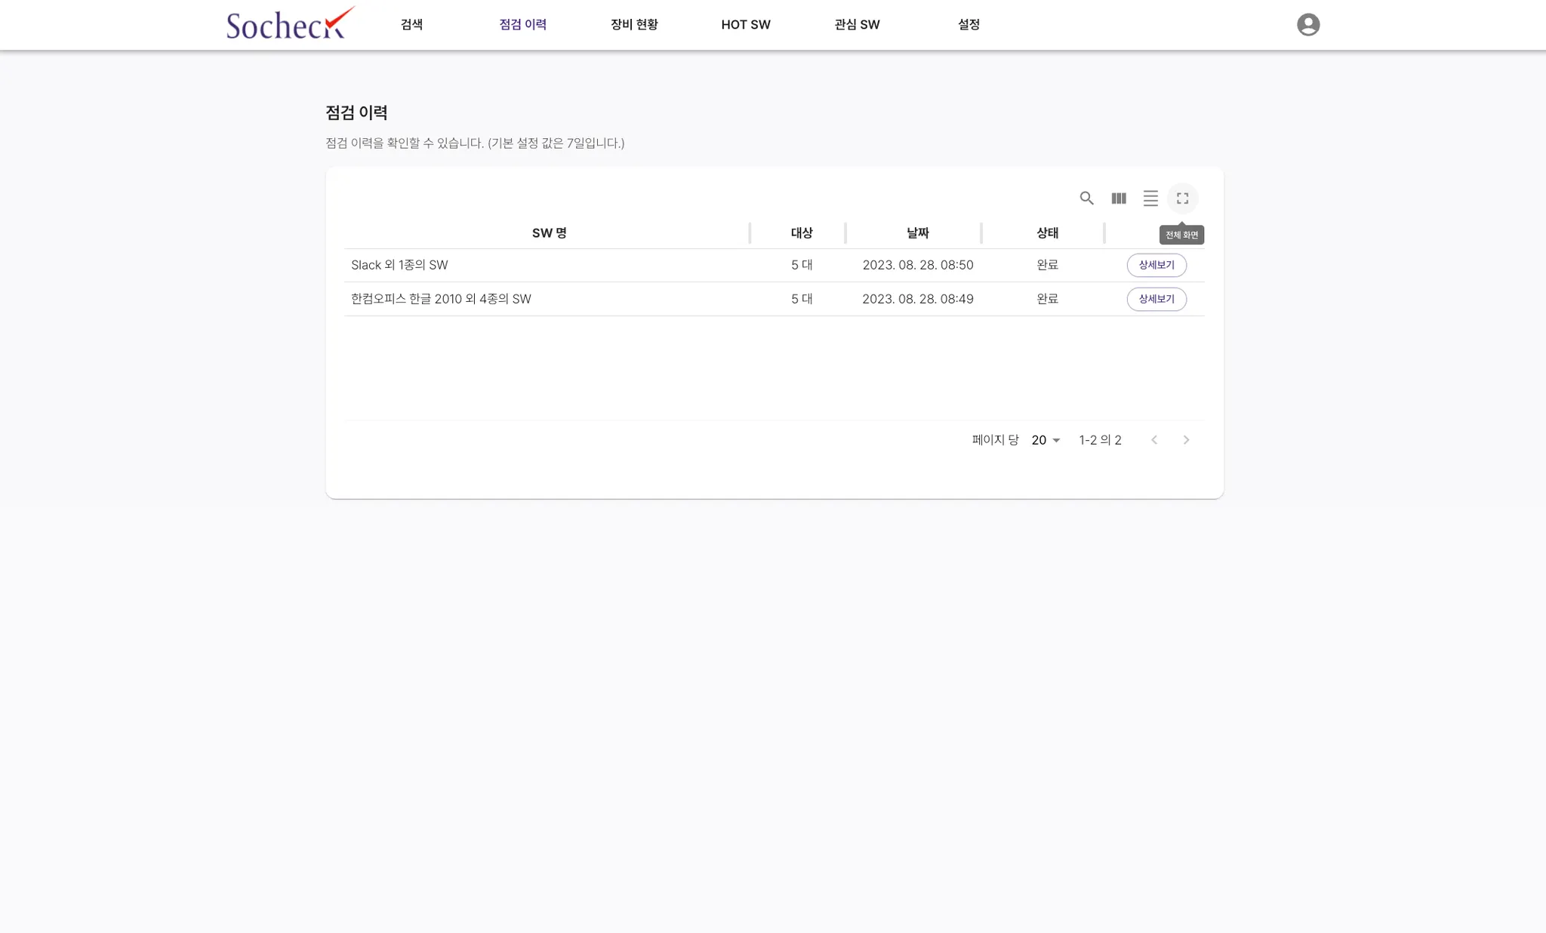Navigate to 장비 현황 menu
1546x933 pixels.
pos(634,25)
